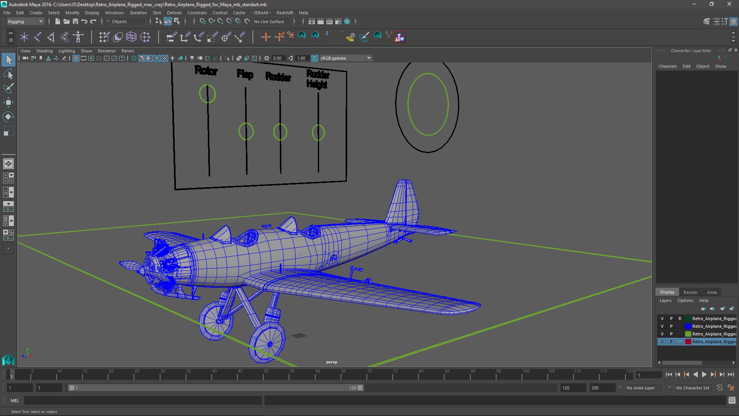Toggle the color management ON button
This screenshot has width=739, height=416.
pyautogui.click(x=314, y=58)
